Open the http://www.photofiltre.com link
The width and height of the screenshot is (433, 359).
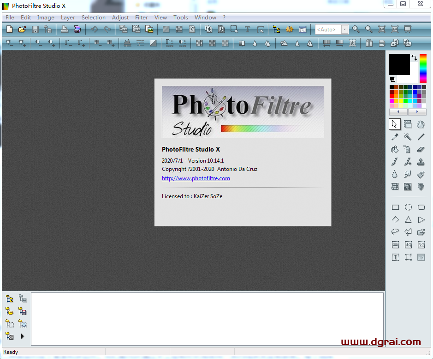pyautogui.click(x=196, y=178)
